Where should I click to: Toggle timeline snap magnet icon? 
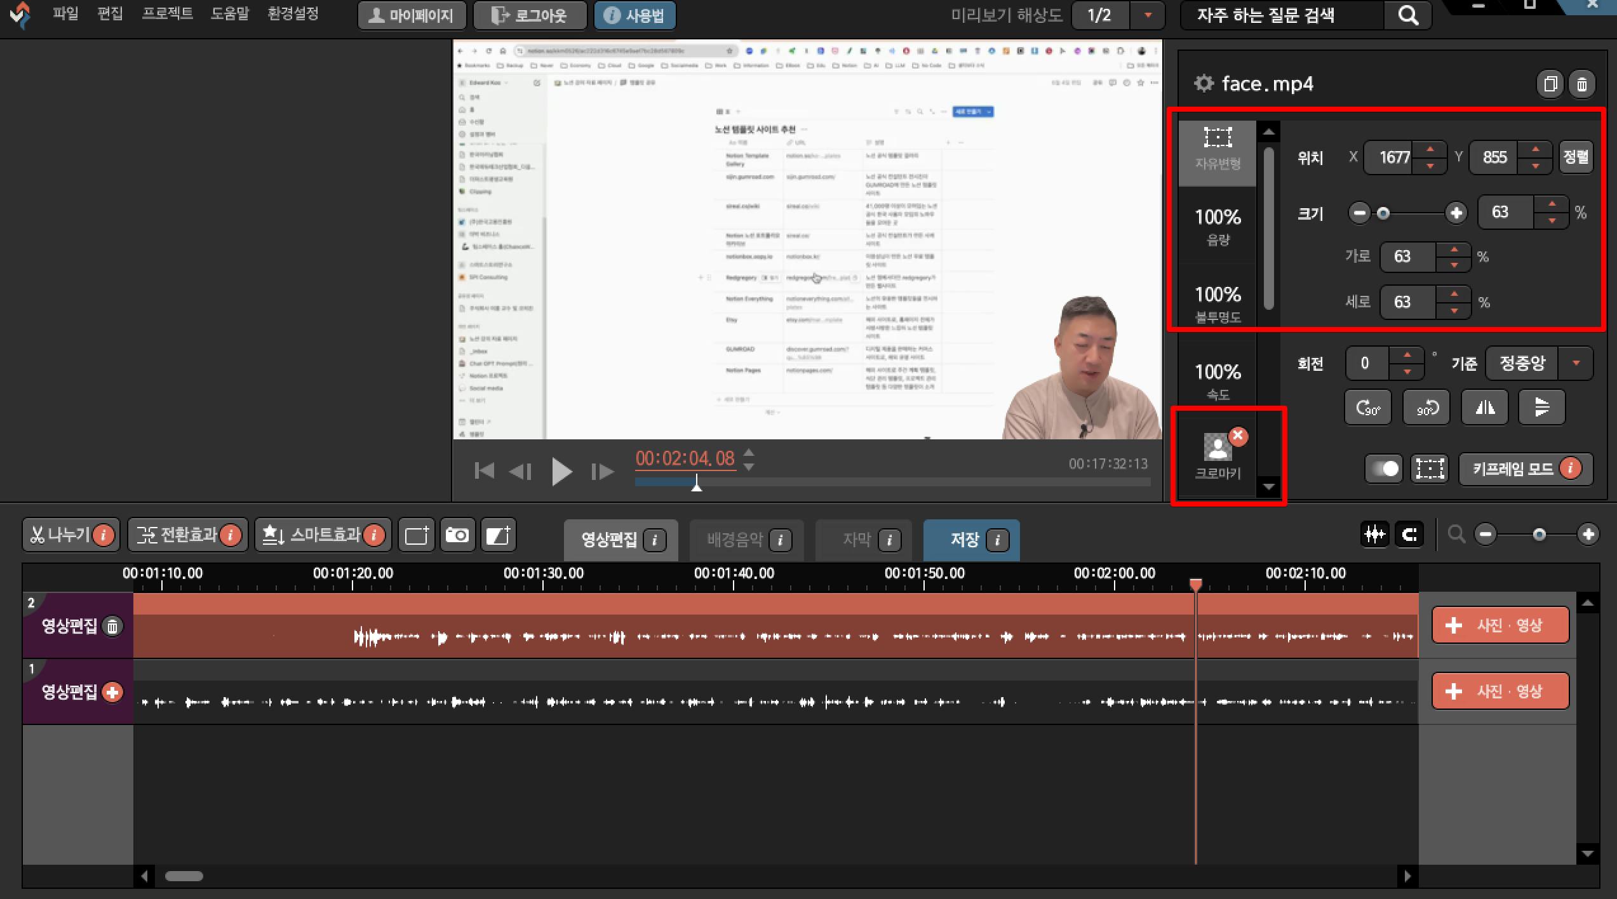pos(1409,535)
